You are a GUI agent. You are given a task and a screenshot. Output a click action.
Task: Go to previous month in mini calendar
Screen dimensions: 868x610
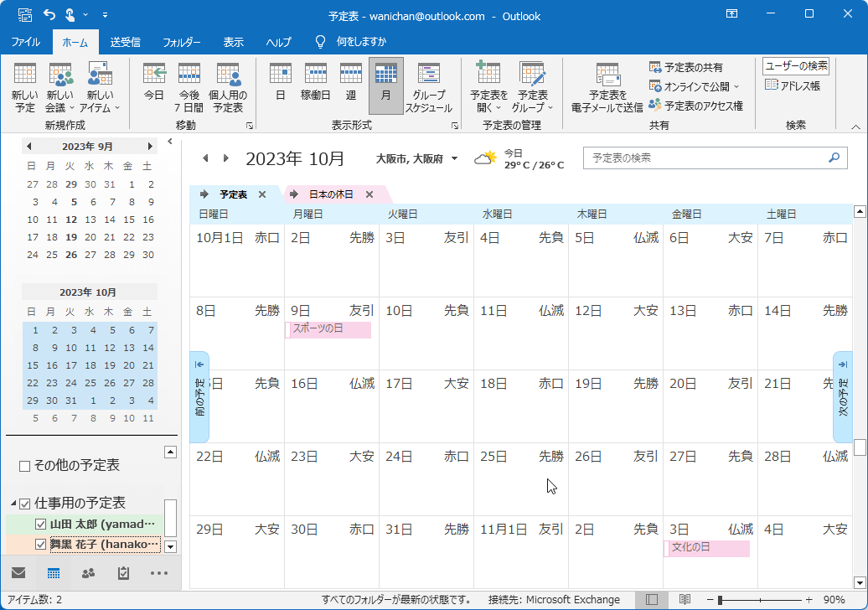28,146
